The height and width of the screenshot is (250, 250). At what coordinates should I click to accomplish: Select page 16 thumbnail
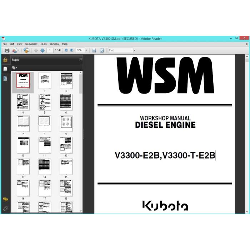tap(23, 188)
